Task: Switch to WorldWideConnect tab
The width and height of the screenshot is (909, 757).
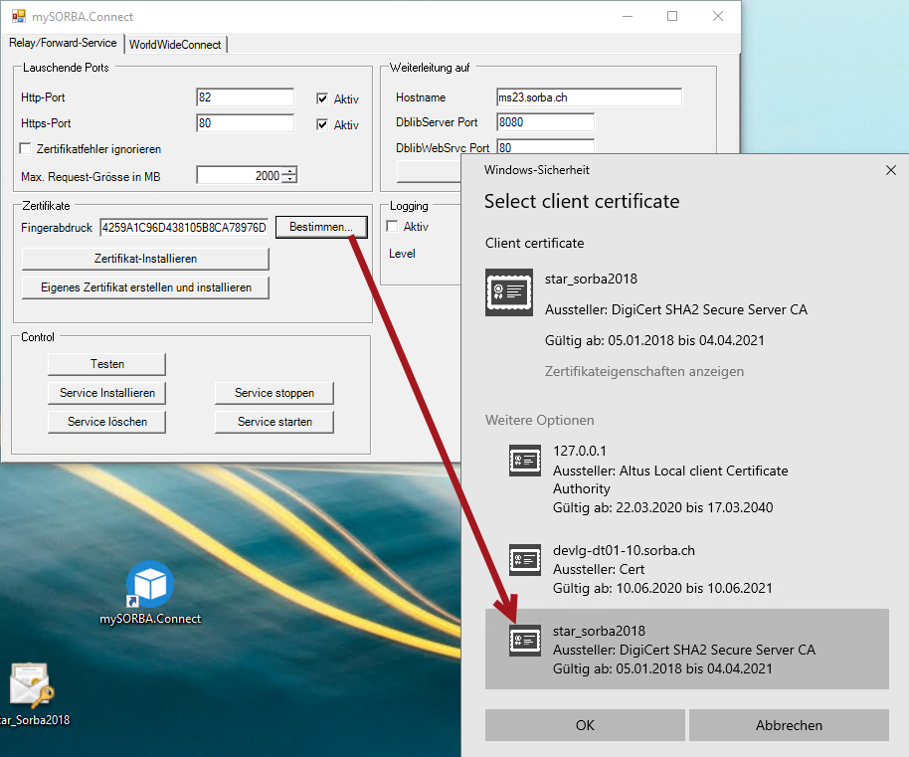Action: click(x=175, y=45)
